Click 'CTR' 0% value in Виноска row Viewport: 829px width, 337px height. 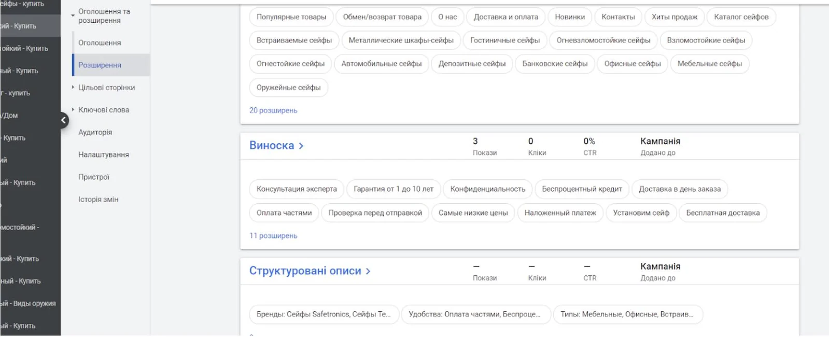click(589, 141)
